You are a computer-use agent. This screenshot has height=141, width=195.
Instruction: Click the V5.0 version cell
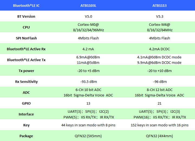point(88,16)
